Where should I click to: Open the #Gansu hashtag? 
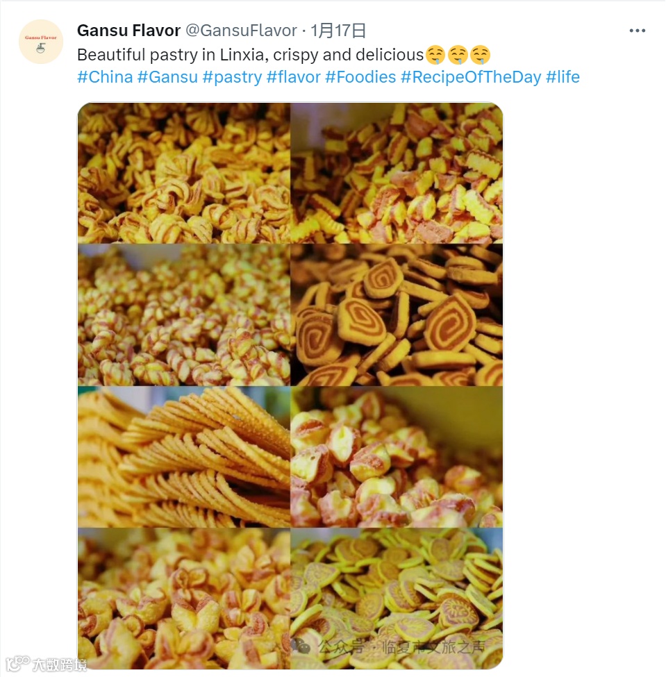[167, 77]
